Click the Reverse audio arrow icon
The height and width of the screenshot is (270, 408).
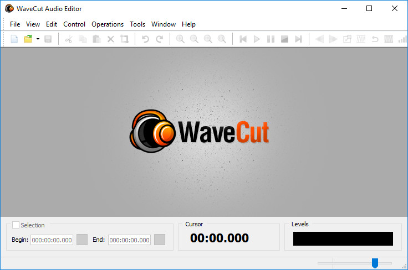point(375,39)
